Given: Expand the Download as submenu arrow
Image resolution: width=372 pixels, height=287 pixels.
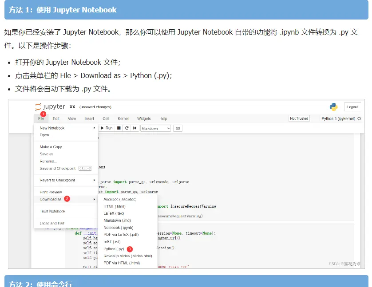Looking at the screenshot, I should (x=94, y=199).
